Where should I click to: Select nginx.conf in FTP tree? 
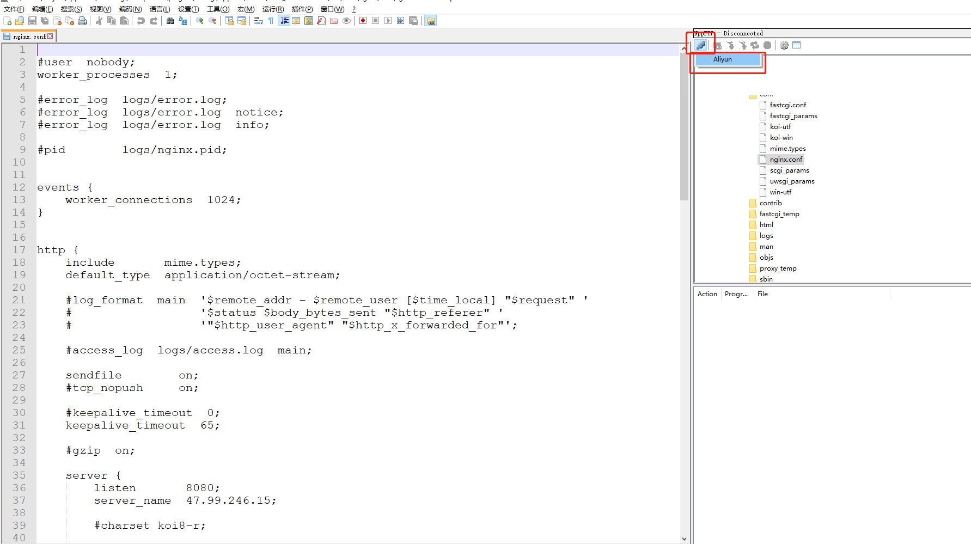pos(786,160)
